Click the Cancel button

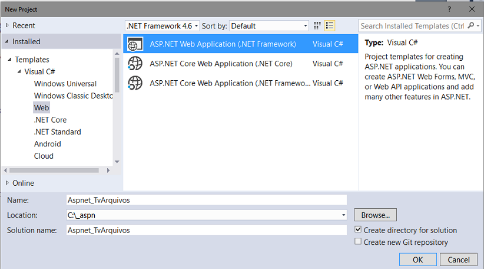(x=459, y=260)
